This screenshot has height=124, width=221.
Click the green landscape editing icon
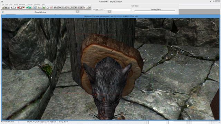point(44,8)
